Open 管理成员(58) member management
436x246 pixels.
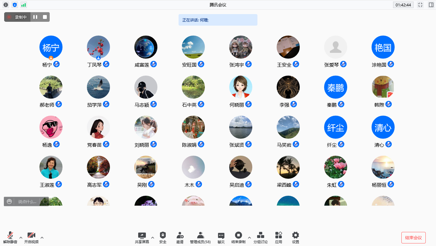(x=200, y=235)
